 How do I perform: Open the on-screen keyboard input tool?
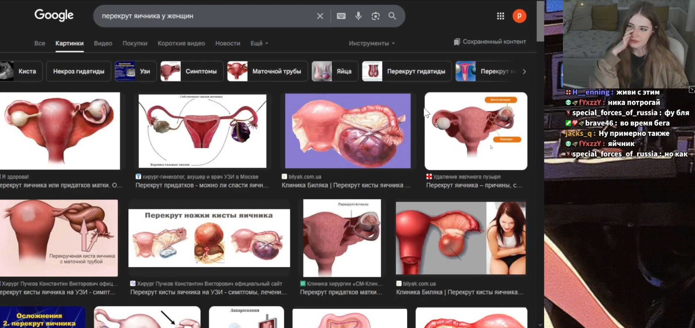(x=341, y=16)
